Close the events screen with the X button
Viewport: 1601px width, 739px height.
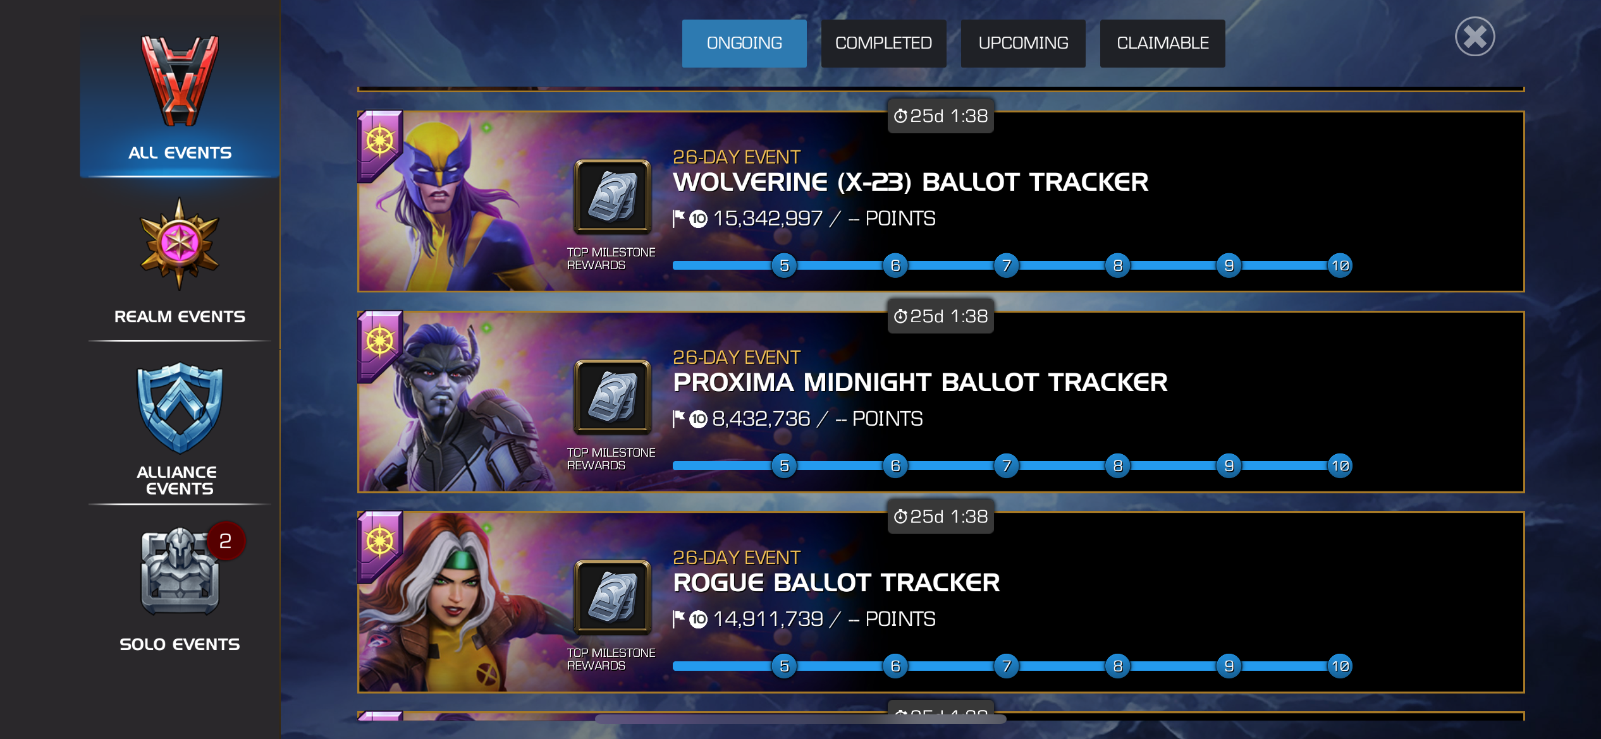coord(1475,37)
